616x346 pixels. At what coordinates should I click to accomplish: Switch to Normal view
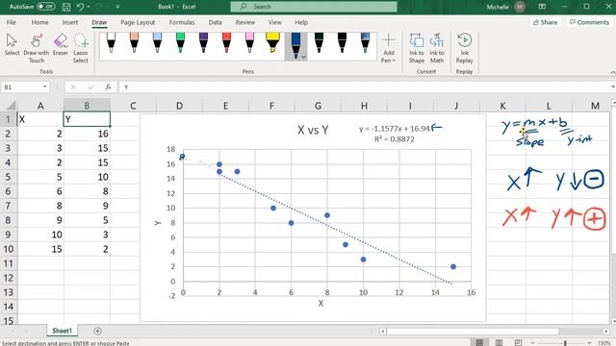pos(479,342)
